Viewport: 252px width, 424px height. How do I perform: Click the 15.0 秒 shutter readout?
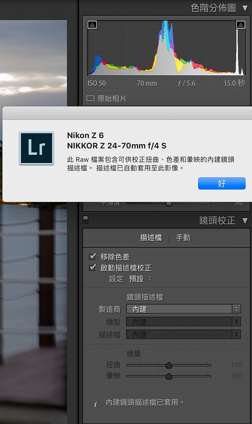click(234, 83)
